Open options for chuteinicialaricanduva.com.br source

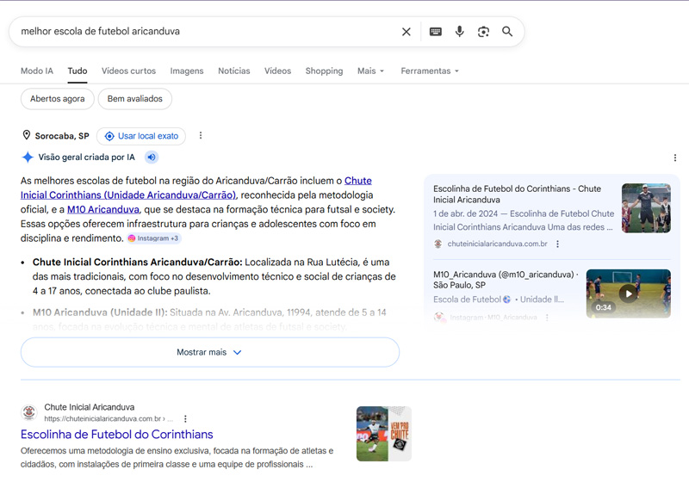click(x=557, y=244)
